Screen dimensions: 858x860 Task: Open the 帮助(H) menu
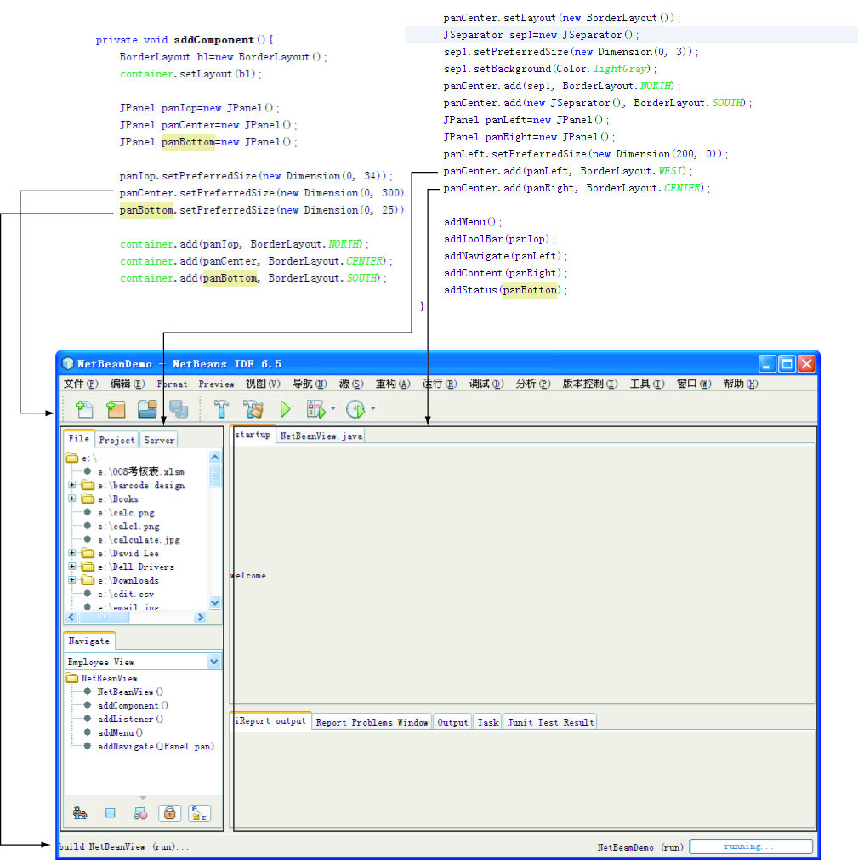[x=741, y=384]
